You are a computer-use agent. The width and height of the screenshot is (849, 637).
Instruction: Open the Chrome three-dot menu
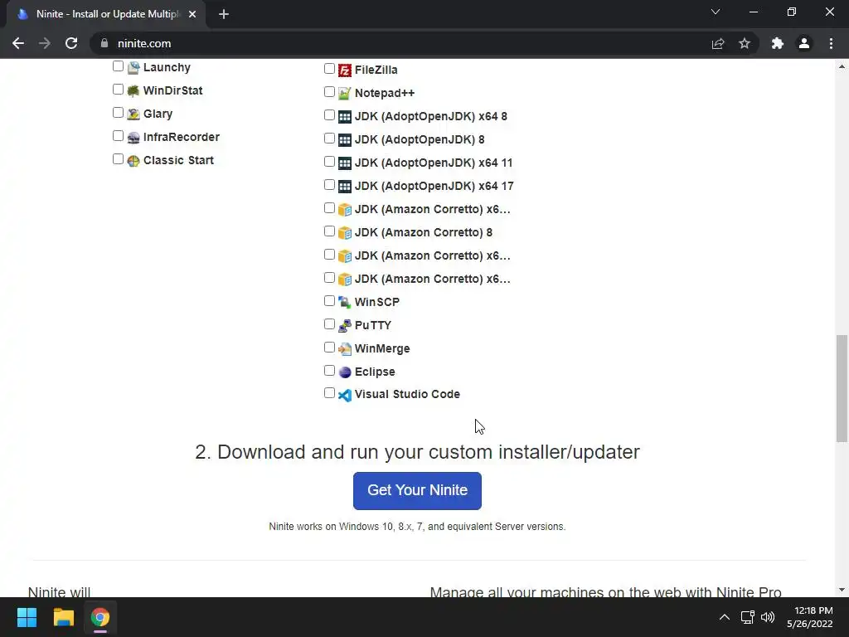tap(831, 43)
